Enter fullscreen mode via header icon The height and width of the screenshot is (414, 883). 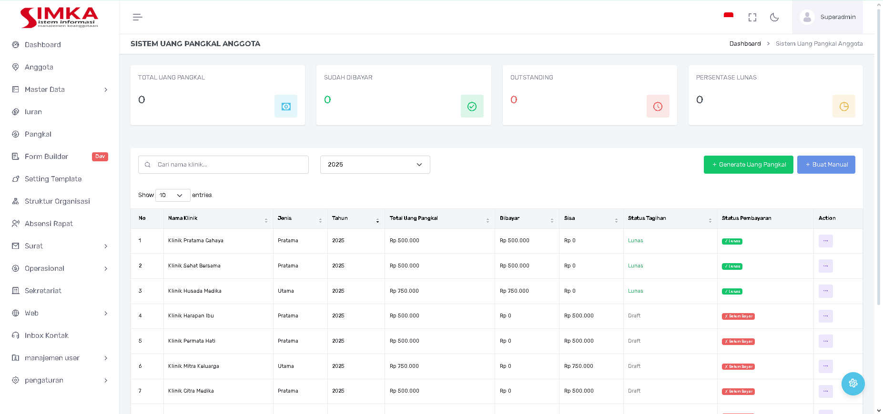(752, 17)
